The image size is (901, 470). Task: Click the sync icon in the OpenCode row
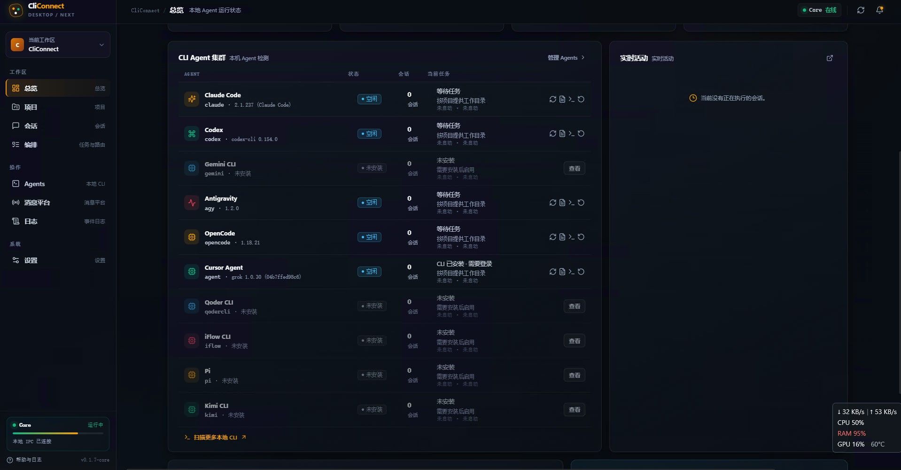coord(552,237)
